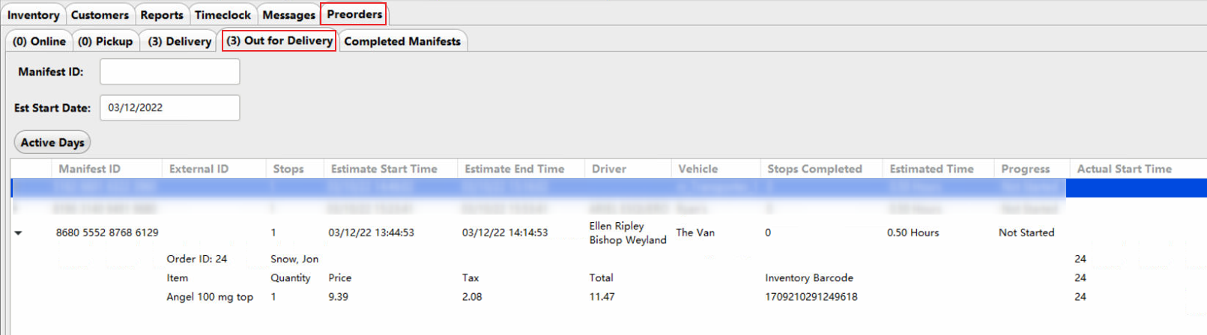Screen dimensions: 1207x335
Task: Open the Inventory tab
Action: click(33, 15)
